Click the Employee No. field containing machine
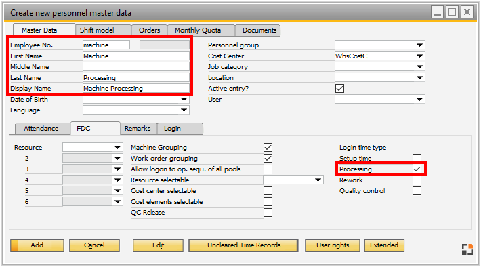481x267 pixels. pos(106,45)
